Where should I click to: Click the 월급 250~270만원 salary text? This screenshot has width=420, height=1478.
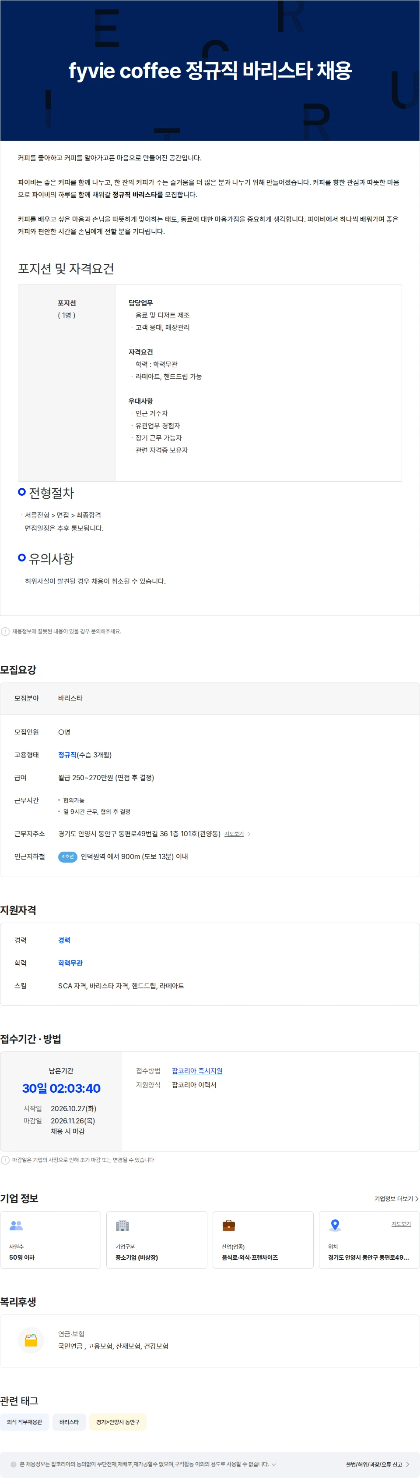[x=106, y=778]
